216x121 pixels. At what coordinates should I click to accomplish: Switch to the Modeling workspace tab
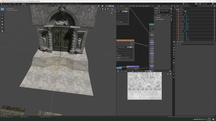tap(28, 4)
